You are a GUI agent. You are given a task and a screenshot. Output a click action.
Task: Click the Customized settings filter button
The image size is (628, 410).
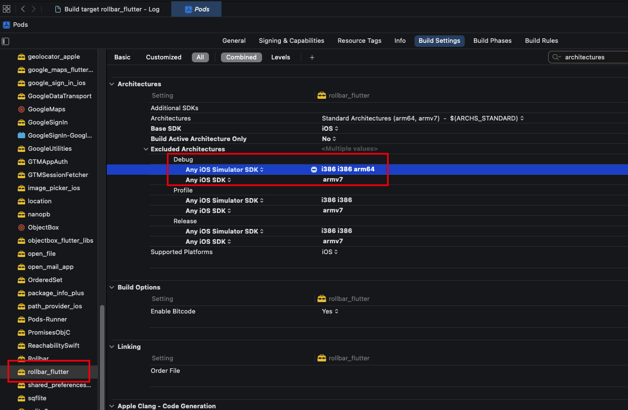(x=163, y=57)
